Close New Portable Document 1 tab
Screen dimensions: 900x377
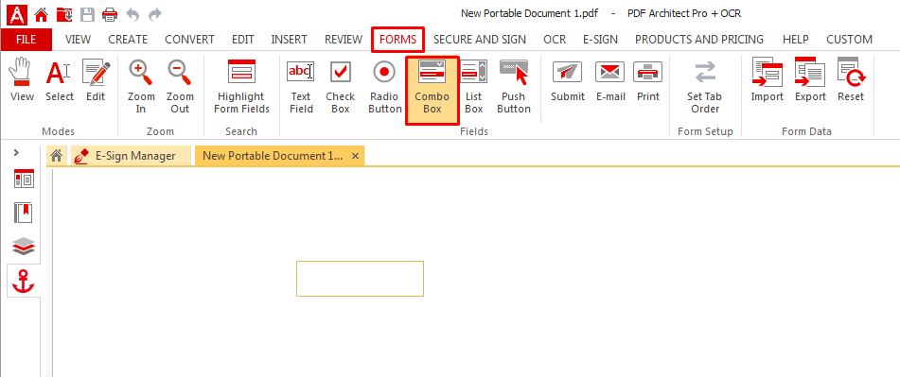pos(355,156)
